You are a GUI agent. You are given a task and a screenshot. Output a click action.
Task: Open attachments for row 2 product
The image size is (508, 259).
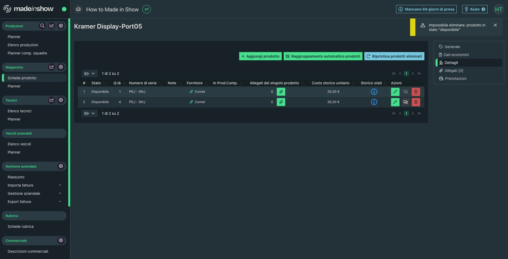(x=281, y=102)
